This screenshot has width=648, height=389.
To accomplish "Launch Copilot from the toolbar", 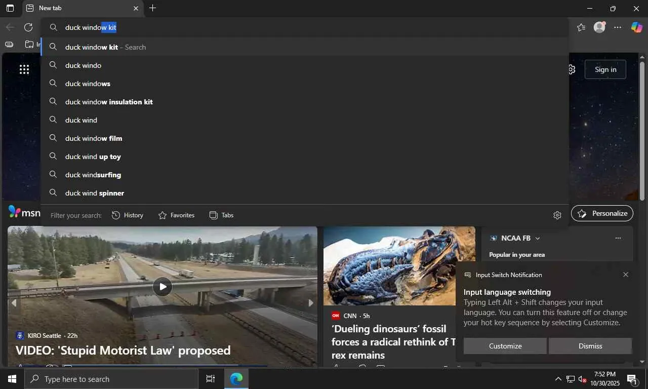I will [636, 27].
